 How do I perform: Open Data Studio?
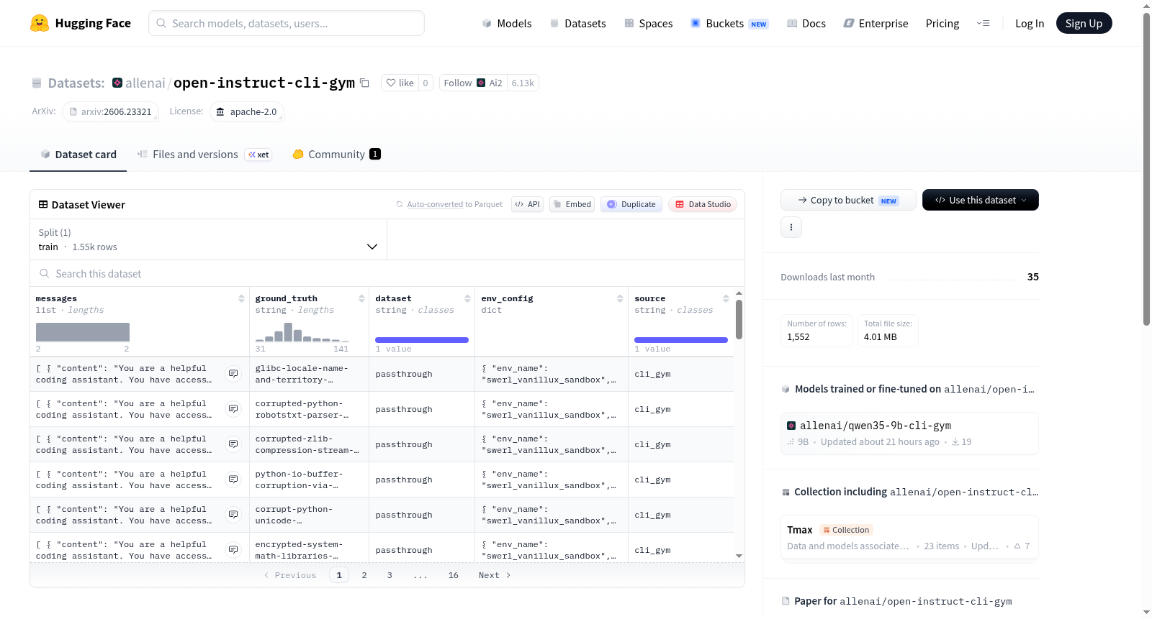point(703,204)
